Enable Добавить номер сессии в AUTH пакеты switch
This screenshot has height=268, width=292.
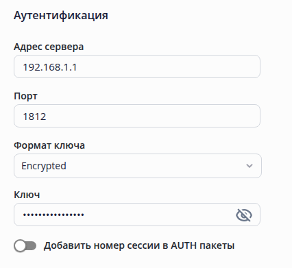coord(25,246)
